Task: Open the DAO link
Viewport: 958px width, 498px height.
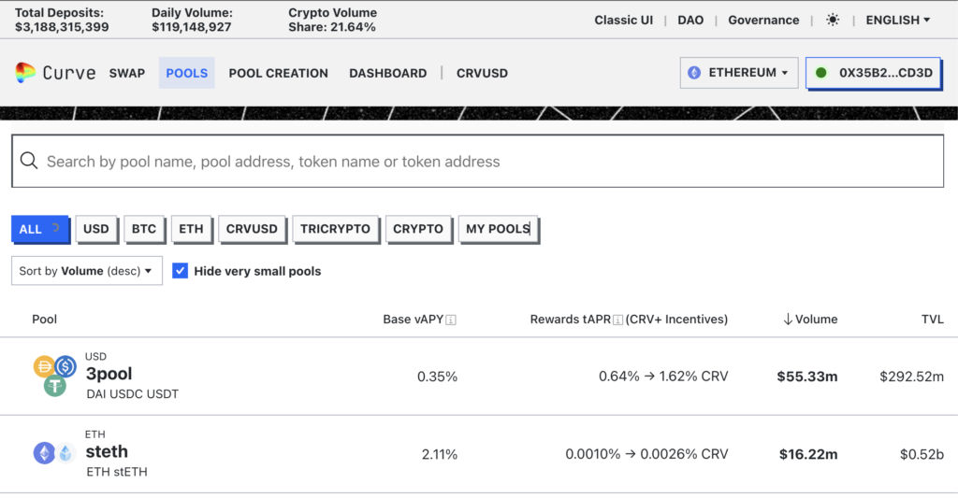Action: [x=690, y=21]
